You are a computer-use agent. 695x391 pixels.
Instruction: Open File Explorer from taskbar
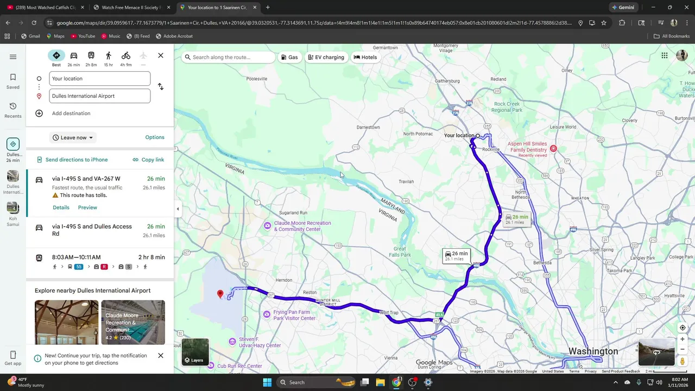click(380, 382)
